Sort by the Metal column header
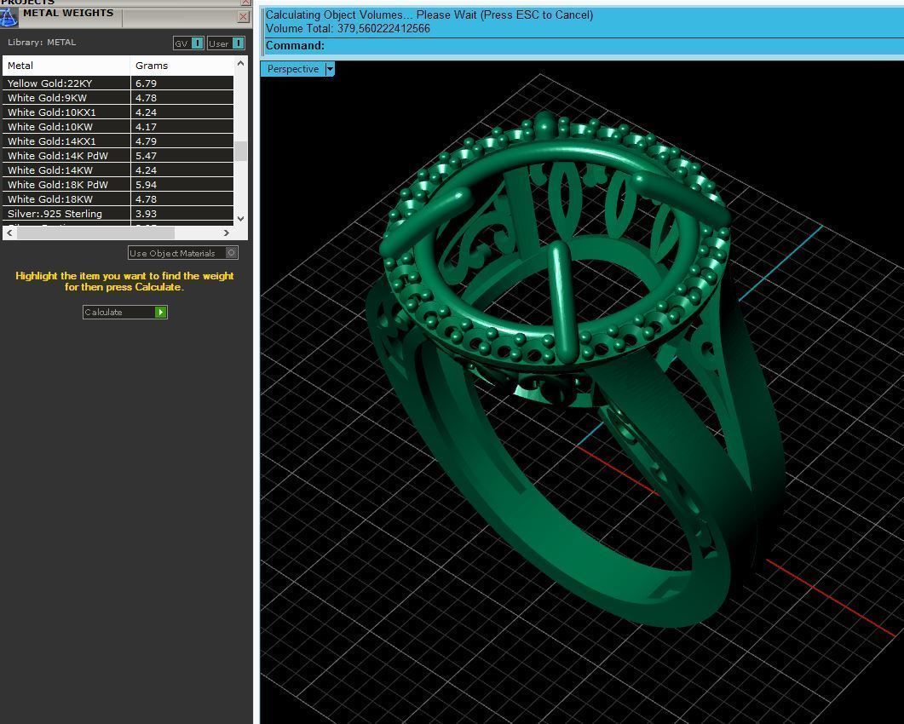Image resolution: width=904 pixels, height=724 pixels. click(x=66, y=66)
